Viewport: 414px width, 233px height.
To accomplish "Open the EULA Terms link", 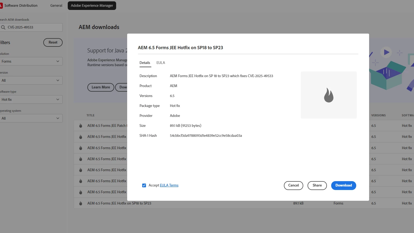I will [169, 185].
